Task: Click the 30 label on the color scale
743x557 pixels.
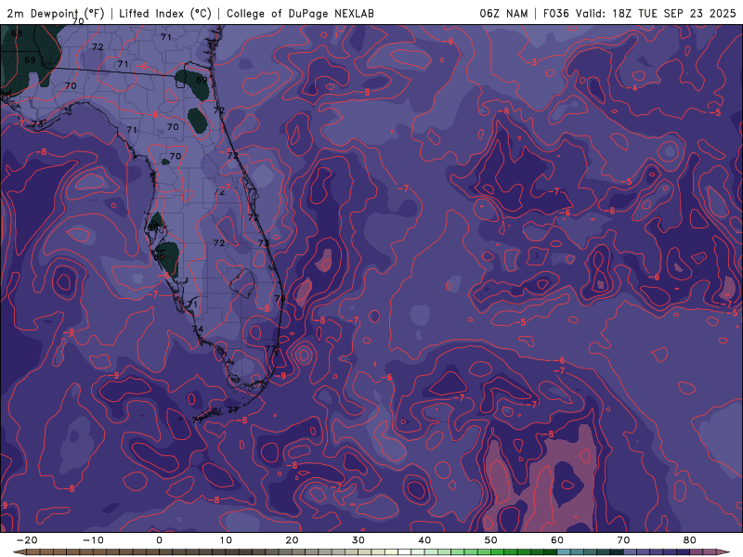Action: pyautogui.click(x=358, y=540)
